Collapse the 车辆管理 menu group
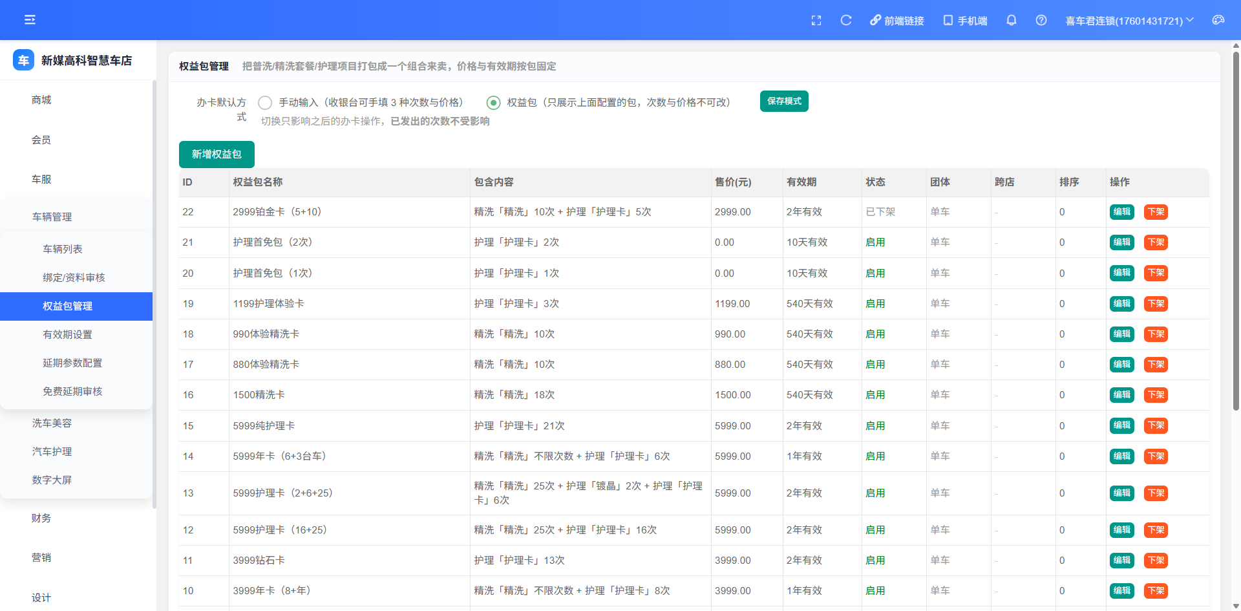 [x=76, y=217]
